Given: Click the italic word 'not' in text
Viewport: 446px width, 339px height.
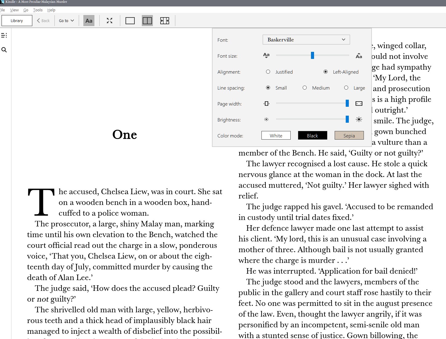Looking at the screenshot, I should (42, 299).
